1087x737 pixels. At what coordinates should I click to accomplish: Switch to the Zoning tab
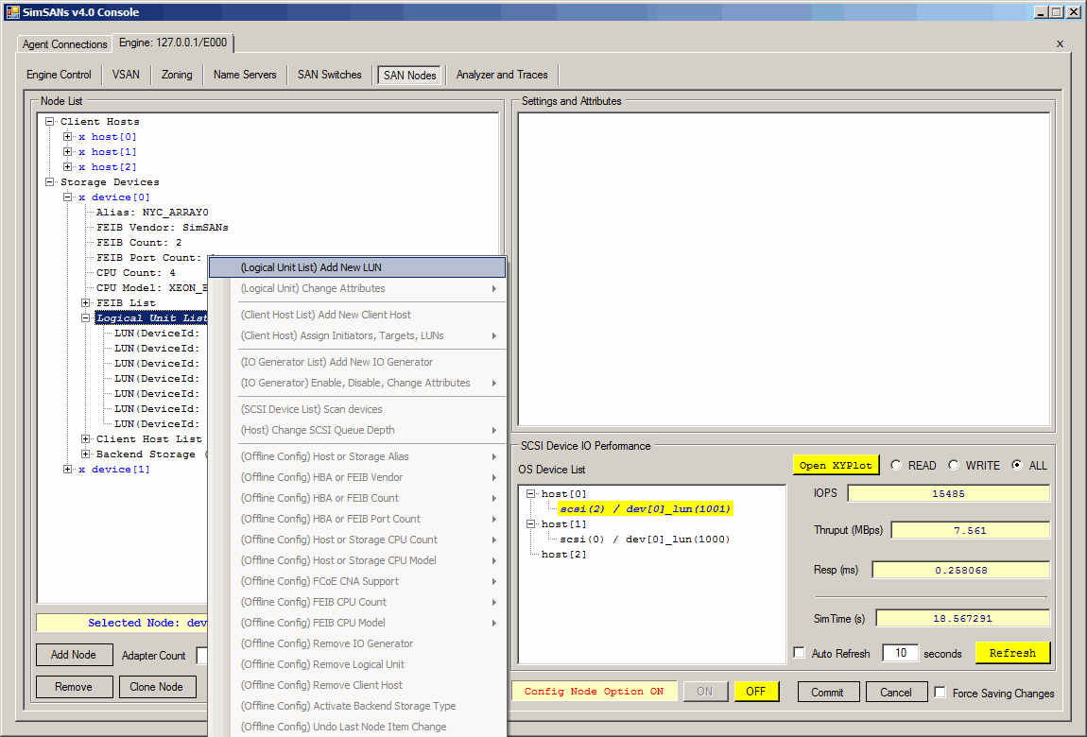[177, 75]
